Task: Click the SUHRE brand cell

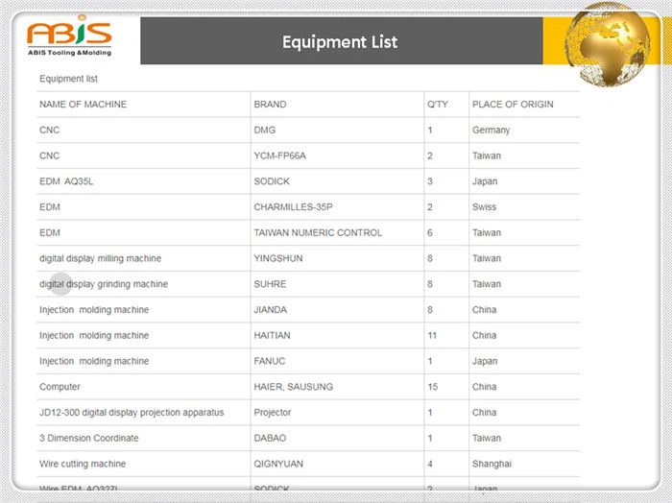Action: pyautogui.click(x=270, y=284)
